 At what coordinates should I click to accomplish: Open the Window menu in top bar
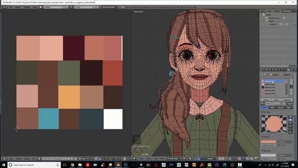pos(27,7)
